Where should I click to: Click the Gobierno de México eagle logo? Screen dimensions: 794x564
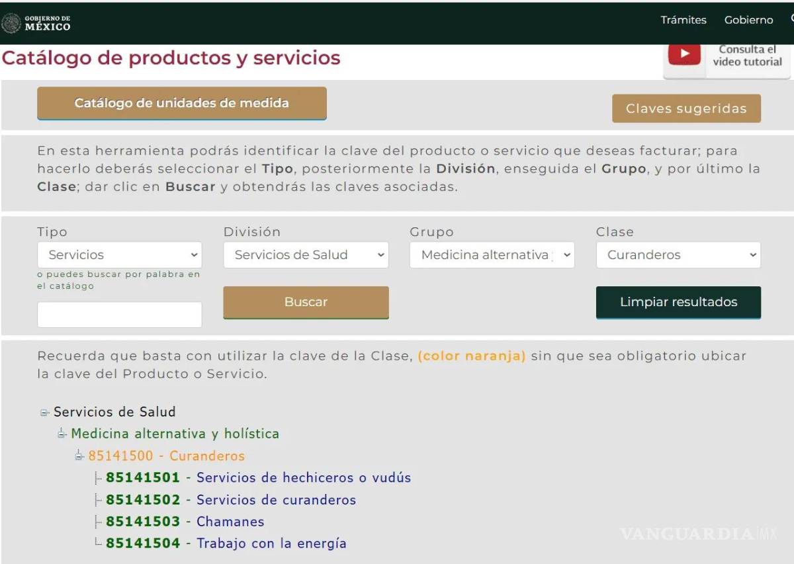[x=11, y=22]
